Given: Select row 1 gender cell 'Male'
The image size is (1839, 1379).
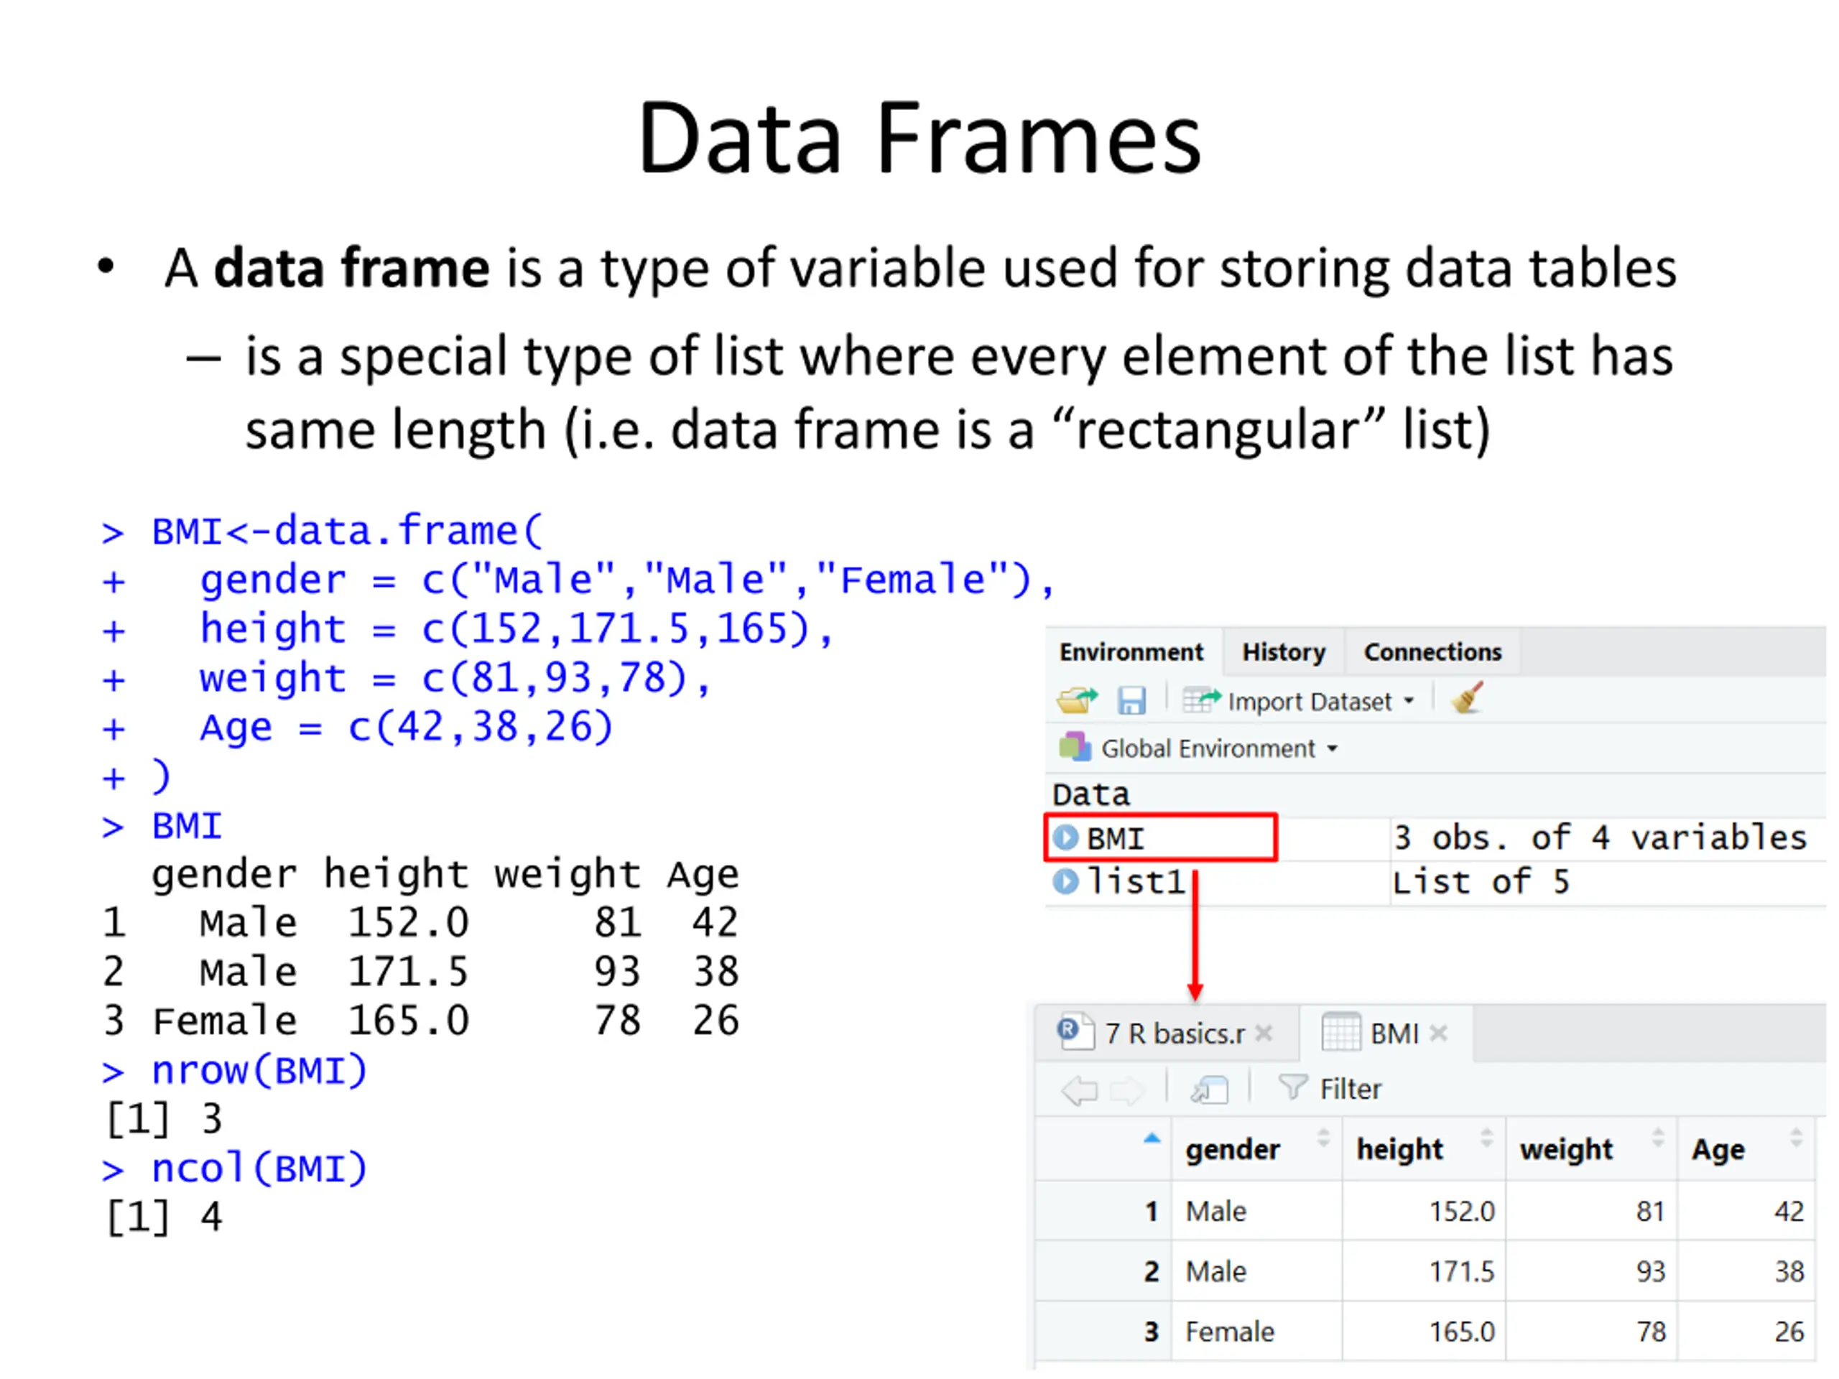Looking at the screenshot, I should 1257,1211.
